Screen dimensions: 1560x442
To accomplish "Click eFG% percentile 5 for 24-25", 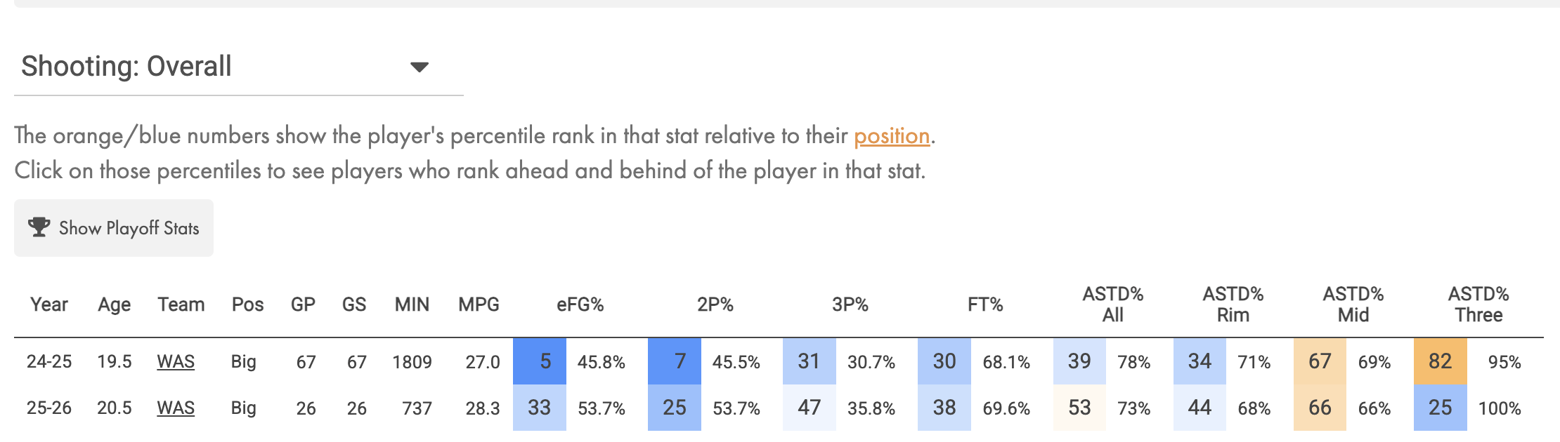I will click(x=540, y=361).
